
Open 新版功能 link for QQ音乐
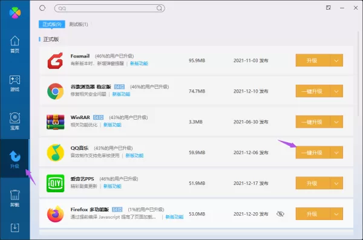(134, 155)
